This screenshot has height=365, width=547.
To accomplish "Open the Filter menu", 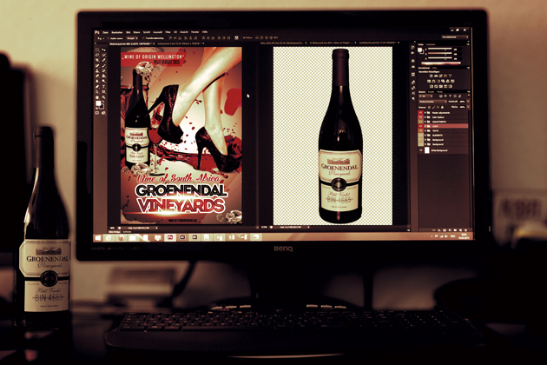I will [168, 32].
